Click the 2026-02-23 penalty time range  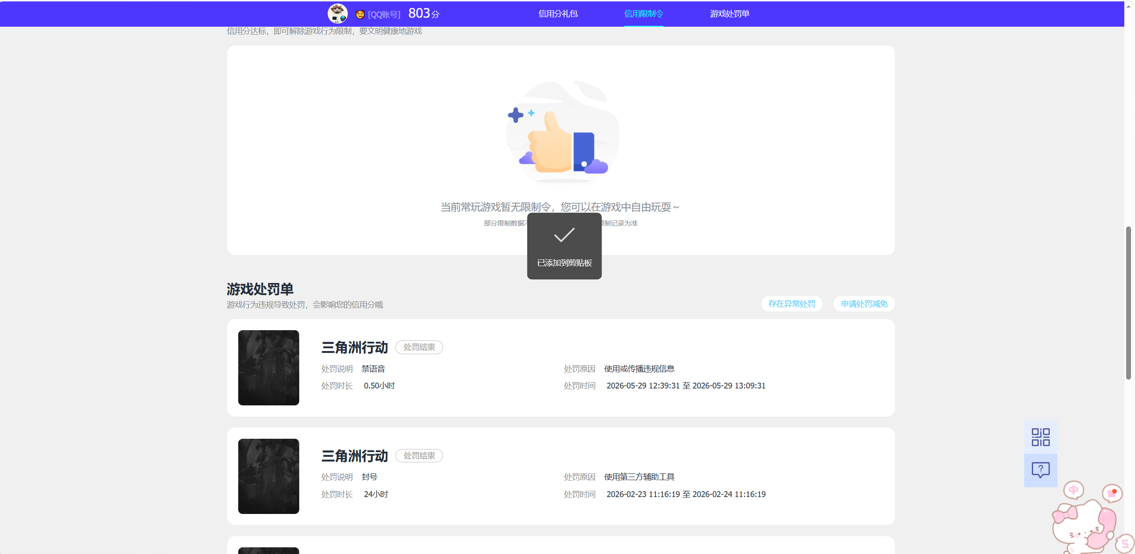tap(686, 494)
